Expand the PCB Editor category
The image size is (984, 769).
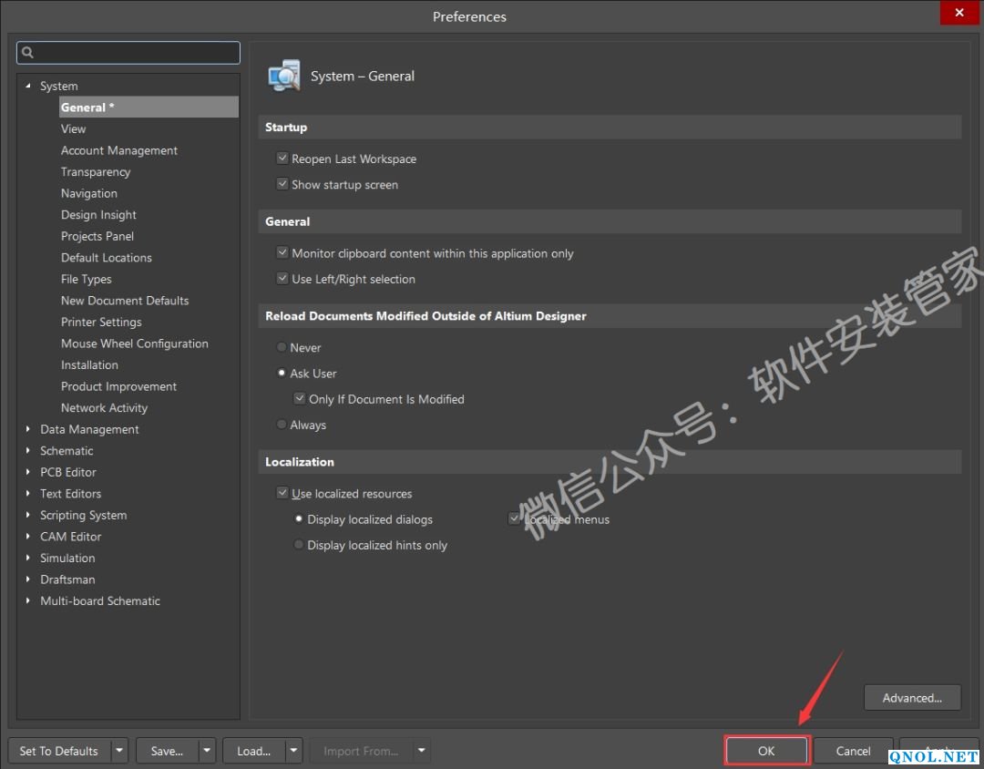[28, 472]
